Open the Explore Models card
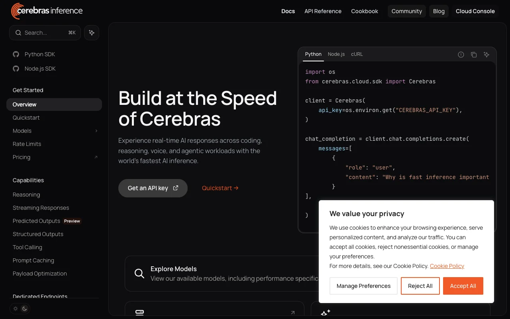 [222, 274]
